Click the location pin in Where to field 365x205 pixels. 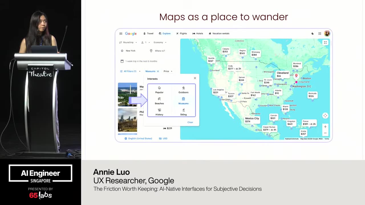click(x=151, y=51)
